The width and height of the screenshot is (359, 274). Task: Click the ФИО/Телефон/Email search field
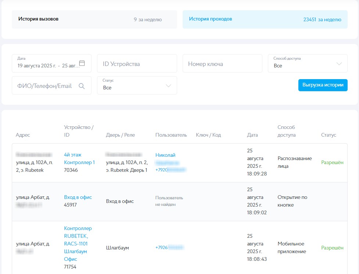(45, 86)
